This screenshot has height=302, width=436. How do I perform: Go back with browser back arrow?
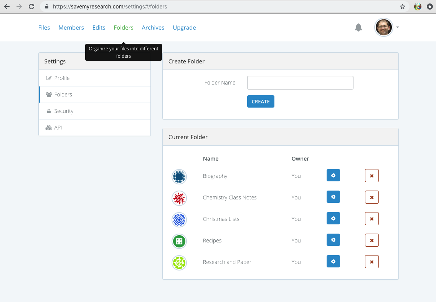7,7
